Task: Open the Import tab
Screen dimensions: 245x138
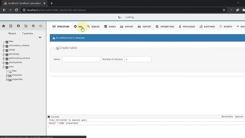Action: pos(145,26)
